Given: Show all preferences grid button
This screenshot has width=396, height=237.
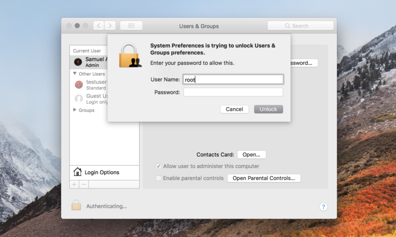Looking at the screenshot, I should pyautogui.click(x=131, y=26).
